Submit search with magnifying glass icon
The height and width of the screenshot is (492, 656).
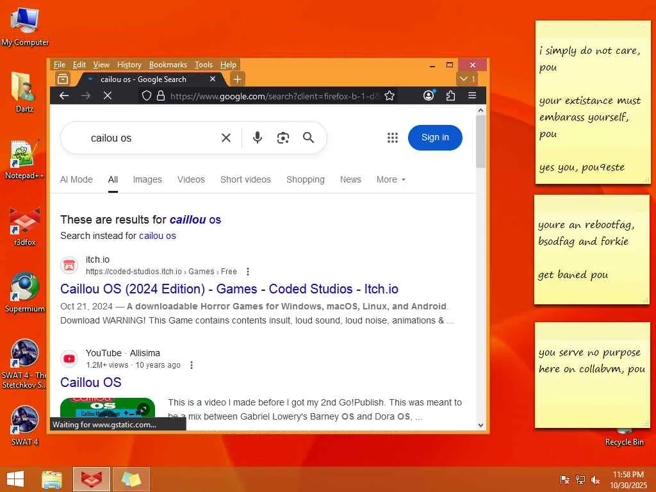[x=308, y=138]
